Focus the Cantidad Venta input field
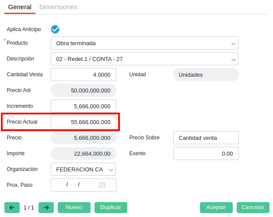273x217 pixels. (84, 75)
